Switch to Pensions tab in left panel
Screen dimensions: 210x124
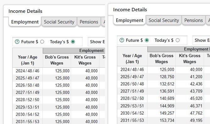point(89,22)
